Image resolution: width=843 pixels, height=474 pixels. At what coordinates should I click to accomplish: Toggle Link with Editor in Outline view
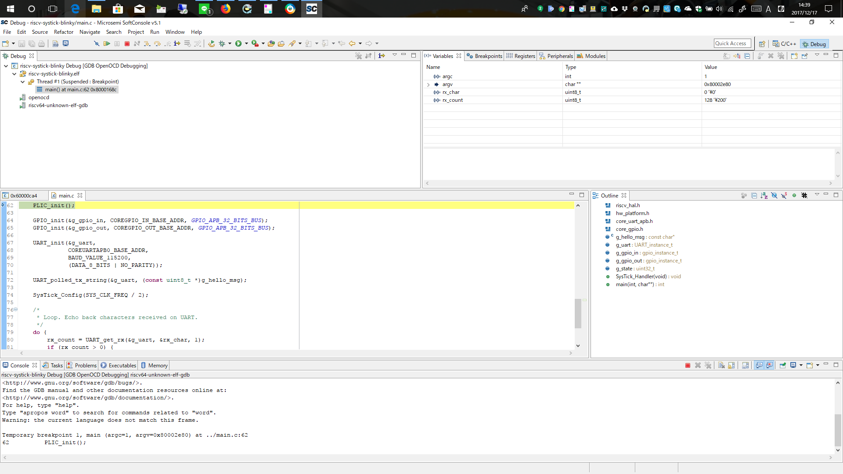coord(743,195)
